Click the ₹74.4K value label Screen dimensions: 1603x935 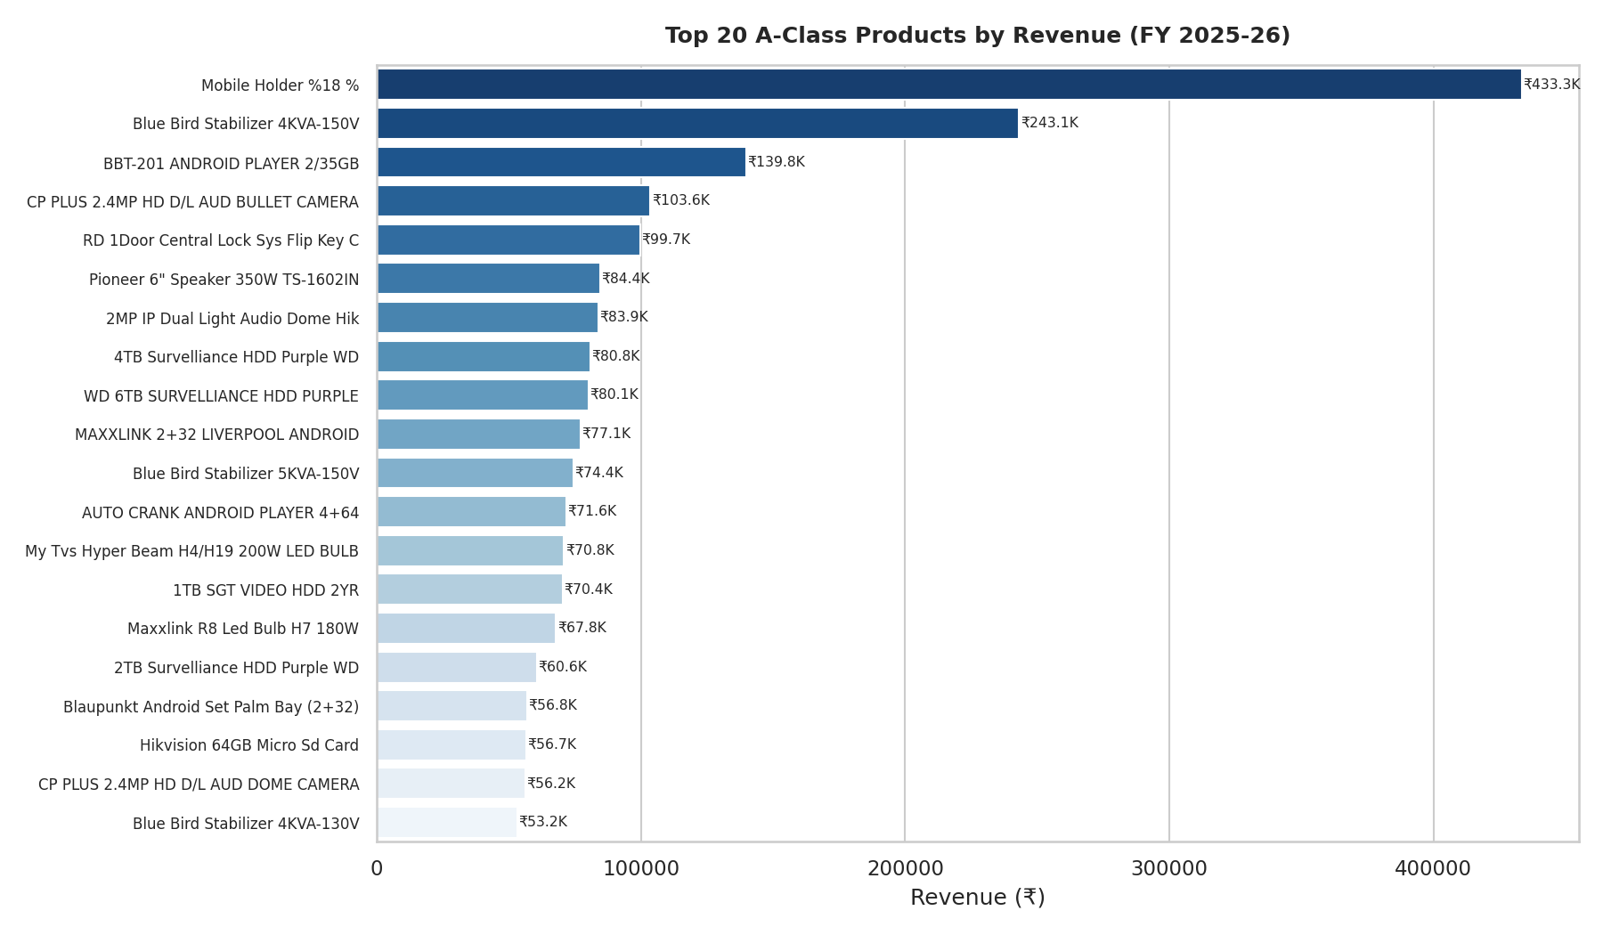pyautogui.click(x=598, y=473)
